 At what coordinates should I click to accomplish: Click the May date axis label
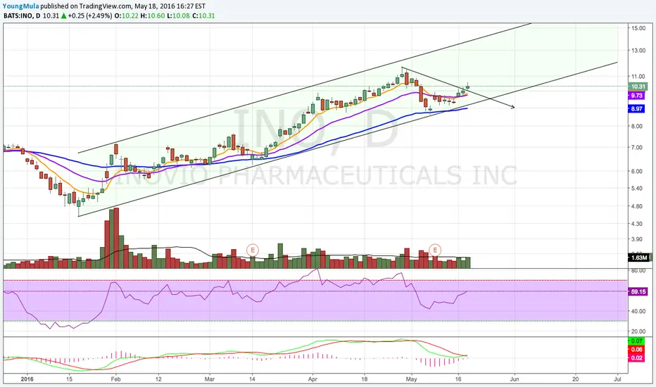[412, 379]
